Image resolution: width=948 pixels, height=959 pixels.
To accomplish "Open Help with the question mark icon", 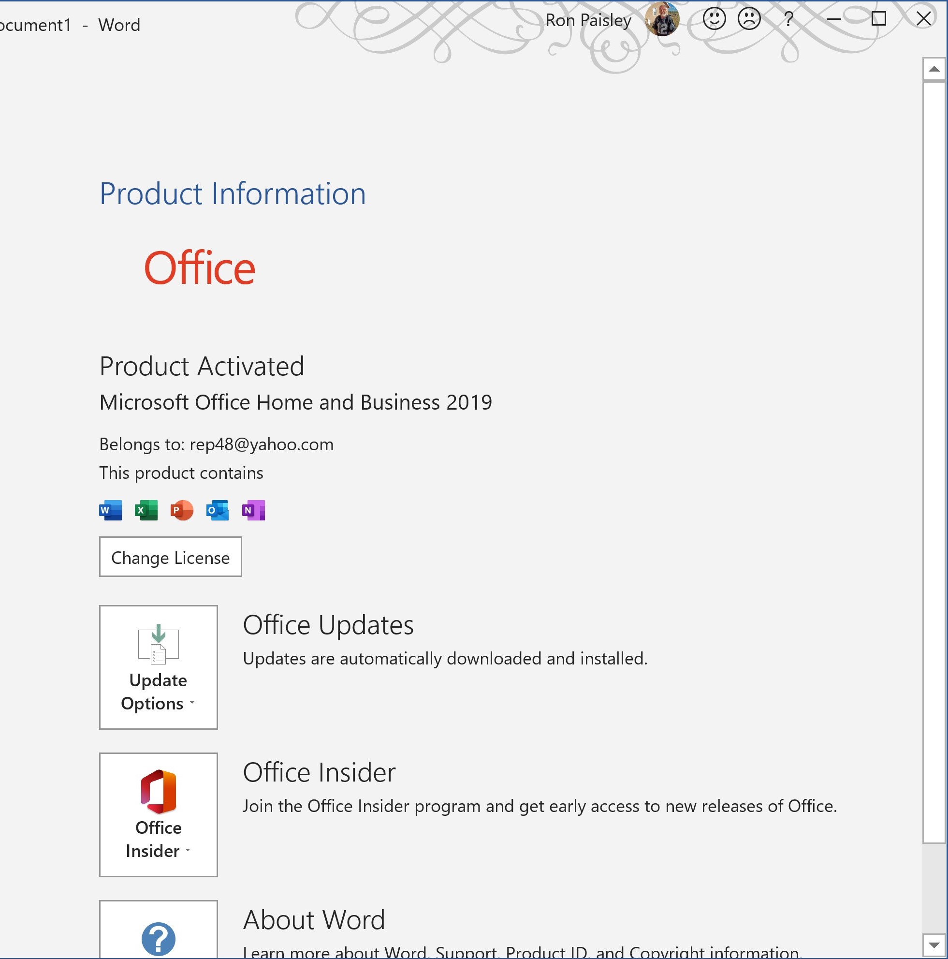I will (788, 19).
